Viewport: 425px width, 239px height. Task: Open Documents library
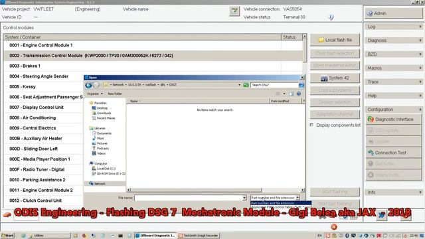[102, 133]
